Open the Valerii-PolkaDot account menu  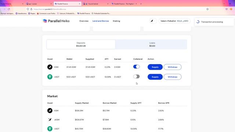coord(174,21)
